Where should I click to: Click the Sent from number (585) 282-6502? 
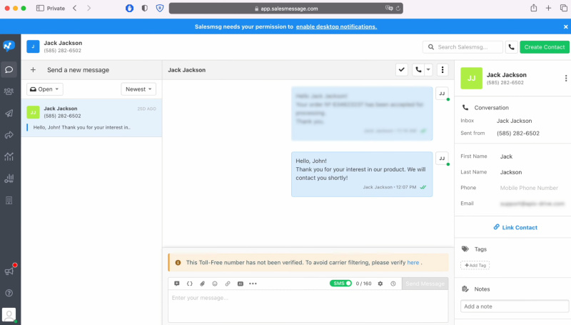pyautogui.click(x=518, y=134)
